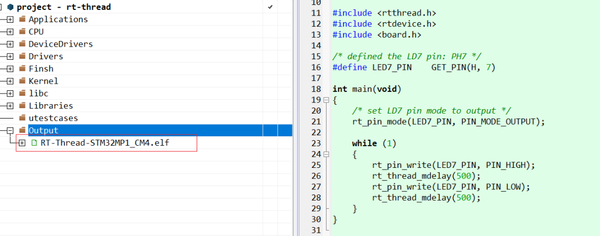Screen dimensions: 600x236
Task: Click the utestcases folder icon
Action: (22, 118)
